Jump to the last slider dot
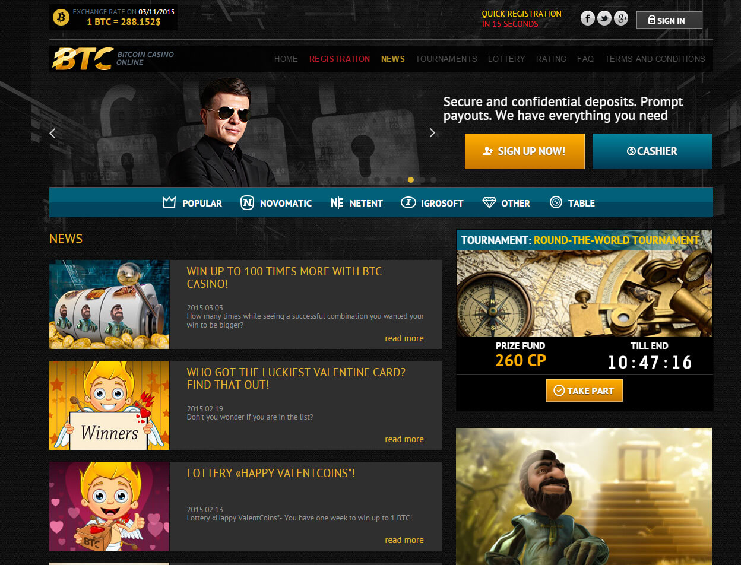This screenshot has height=565, width=741. (x=433, y=179)
